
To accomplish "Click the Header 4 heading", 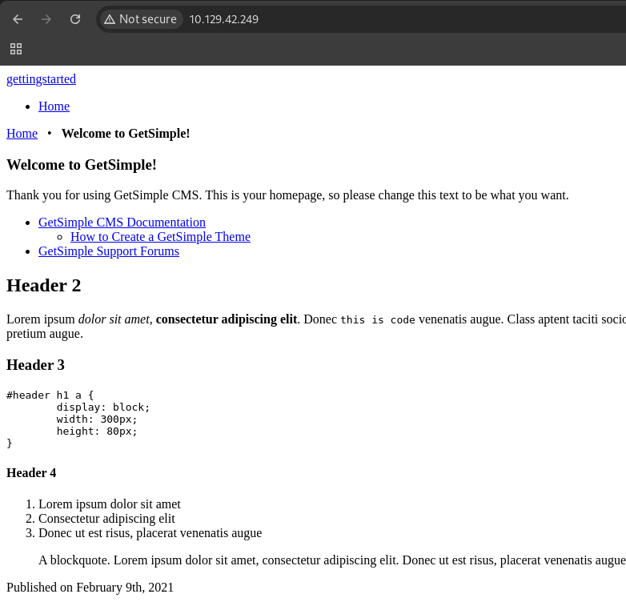I will [x=31, y=473].
